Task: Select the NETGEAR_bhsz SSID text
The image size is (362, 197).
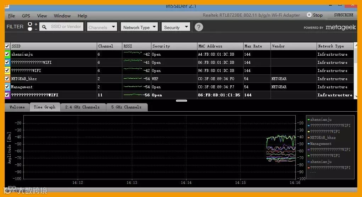Action: tap(24, 79)
